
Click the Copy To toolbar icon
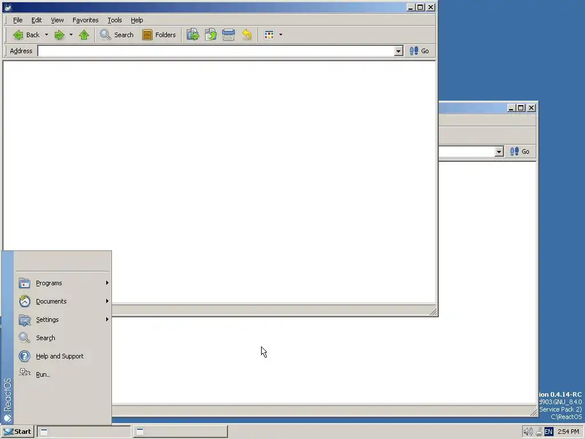tap(211, 35)
